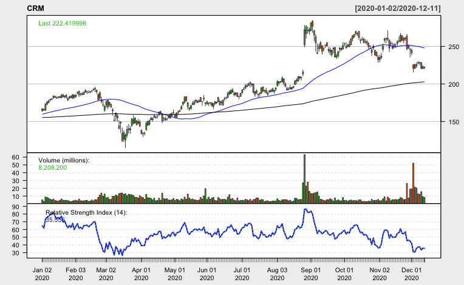Click the 60 RSI axis label

[x=16, y=230]
